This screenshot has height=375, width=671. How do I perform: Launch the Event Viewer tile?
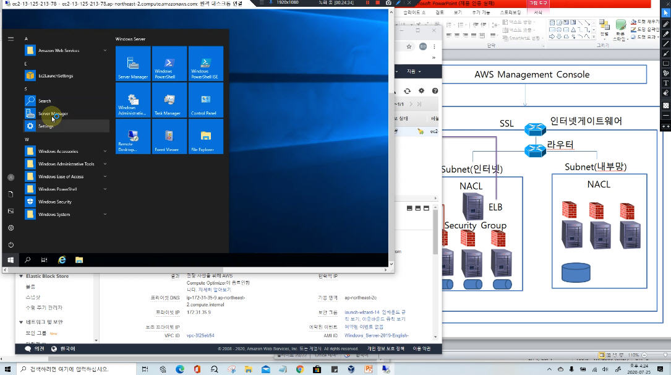[169, 136]
